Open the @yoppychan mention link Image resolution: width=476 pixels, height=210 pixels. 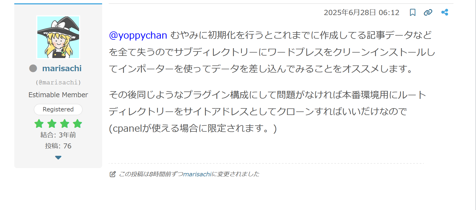[x=138, y=35]
